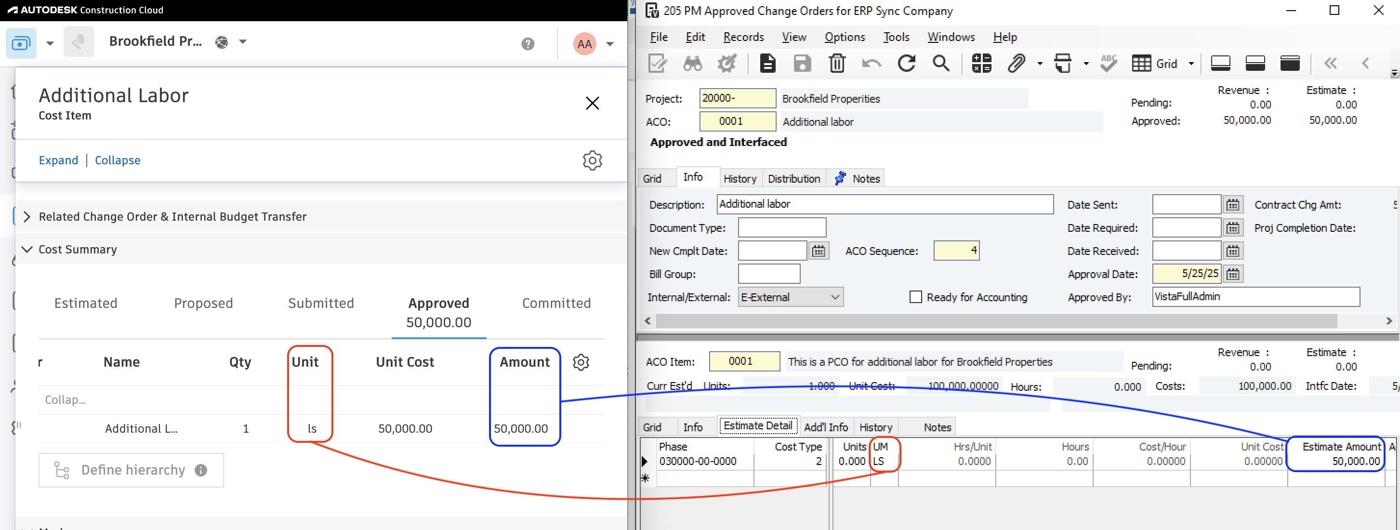Open attachments dropdown arrow beside paperclip

(1040, 64)
